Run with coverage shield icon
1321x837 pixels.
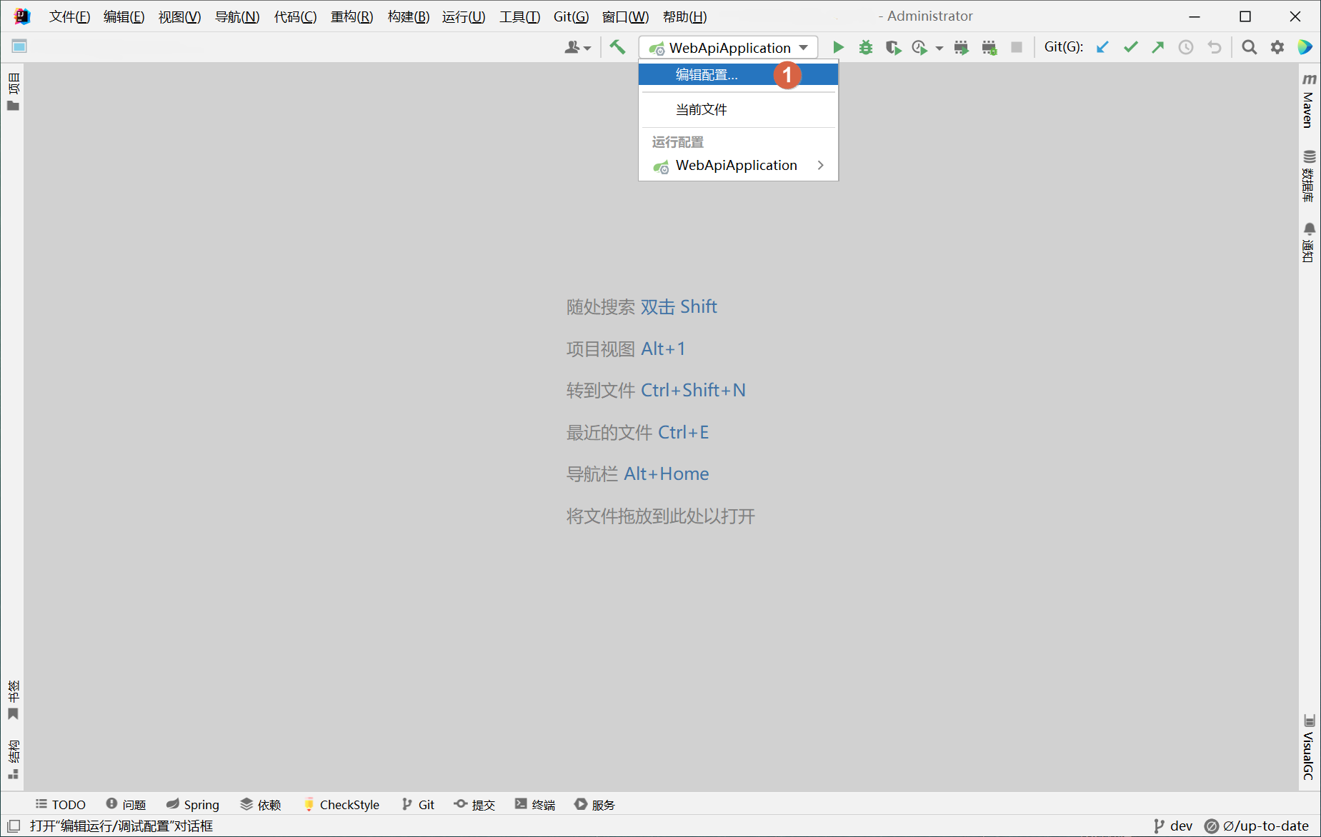(892, 48)
